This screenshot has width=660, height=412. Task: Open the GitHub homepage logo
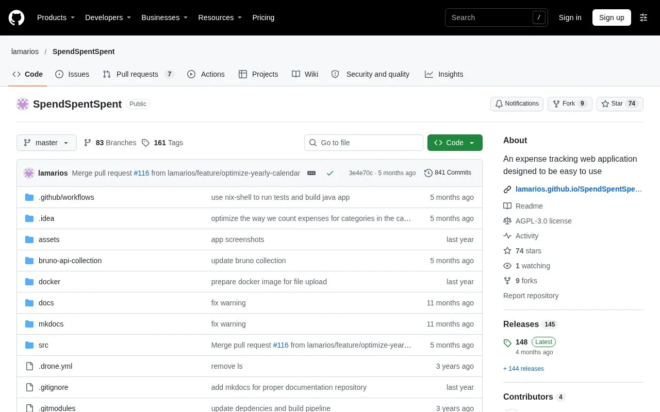click(x=16, y=18)
